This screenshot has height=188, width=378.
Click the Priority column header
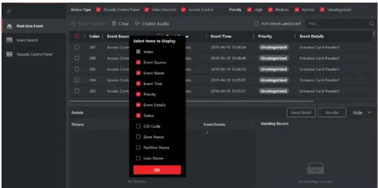[265, 36]
